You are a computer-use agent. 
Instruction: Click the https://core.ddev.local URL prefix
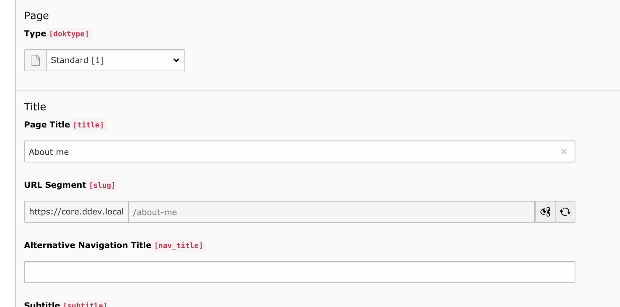[77, 212]
